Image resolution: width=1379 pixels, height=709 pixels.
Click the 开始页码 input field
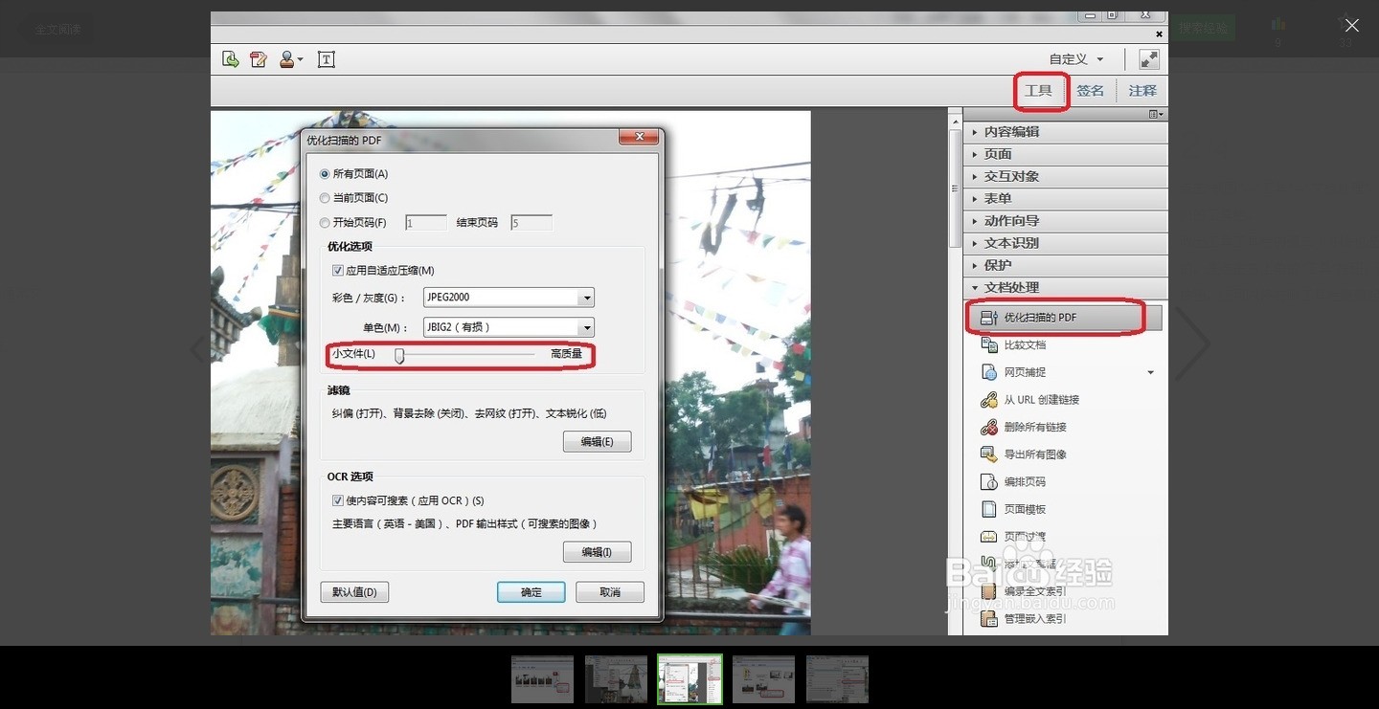click(x=426, y=223)
